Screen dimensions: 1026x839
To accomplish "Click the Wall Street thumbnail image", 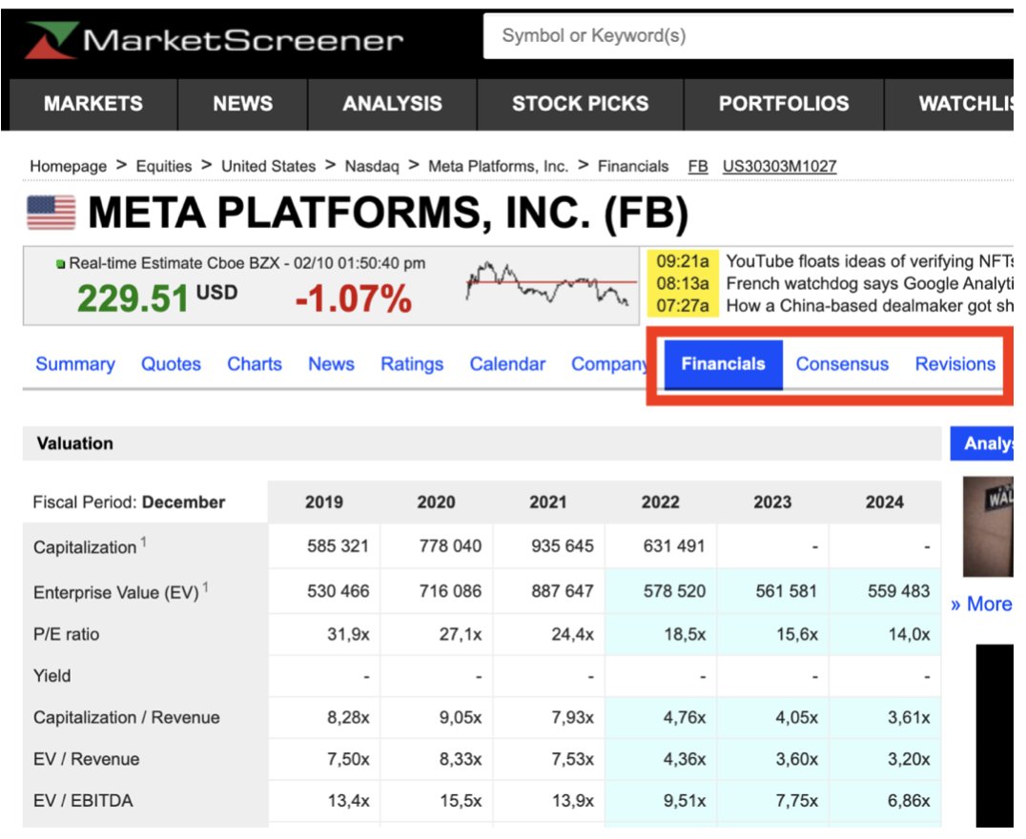I will pyautogui.click(x=988, y=527).
